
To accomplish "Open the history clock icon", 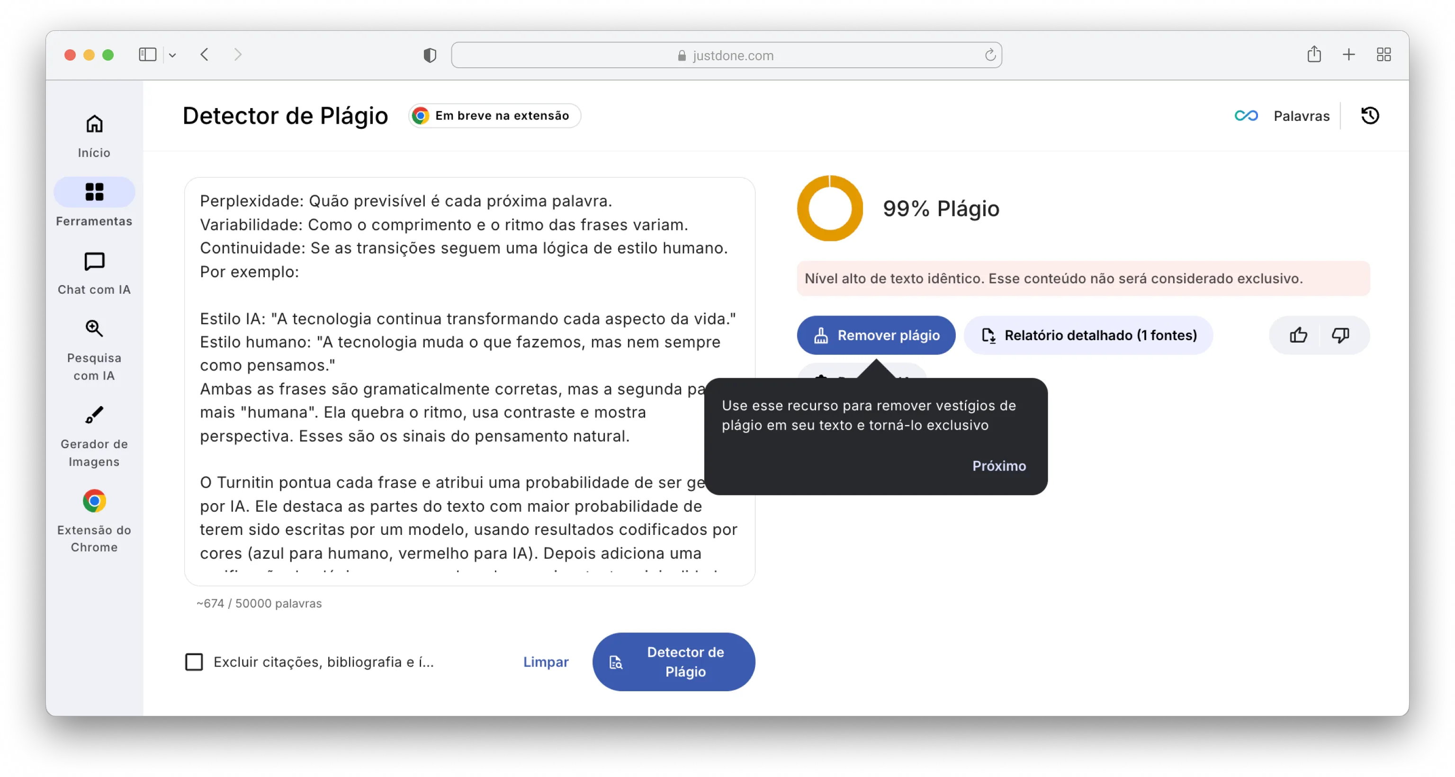I will click(1370, 116).
